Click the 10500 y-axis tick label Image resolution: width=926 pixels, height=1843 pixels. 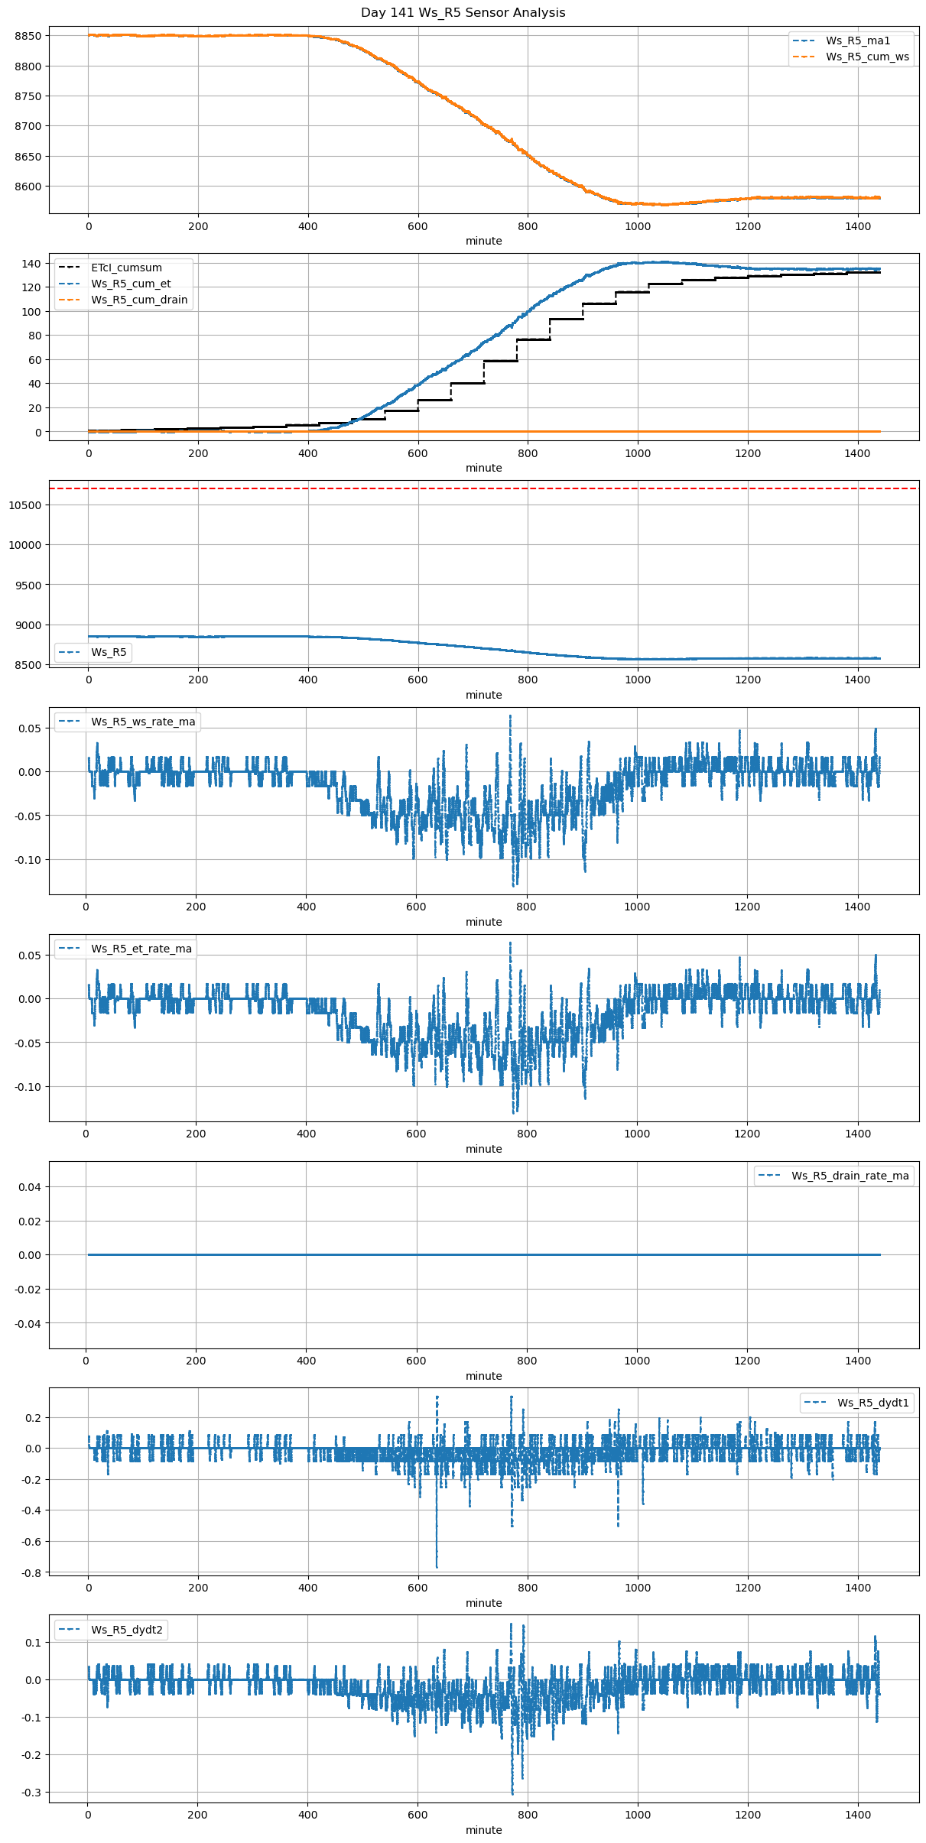click(25, 505)
